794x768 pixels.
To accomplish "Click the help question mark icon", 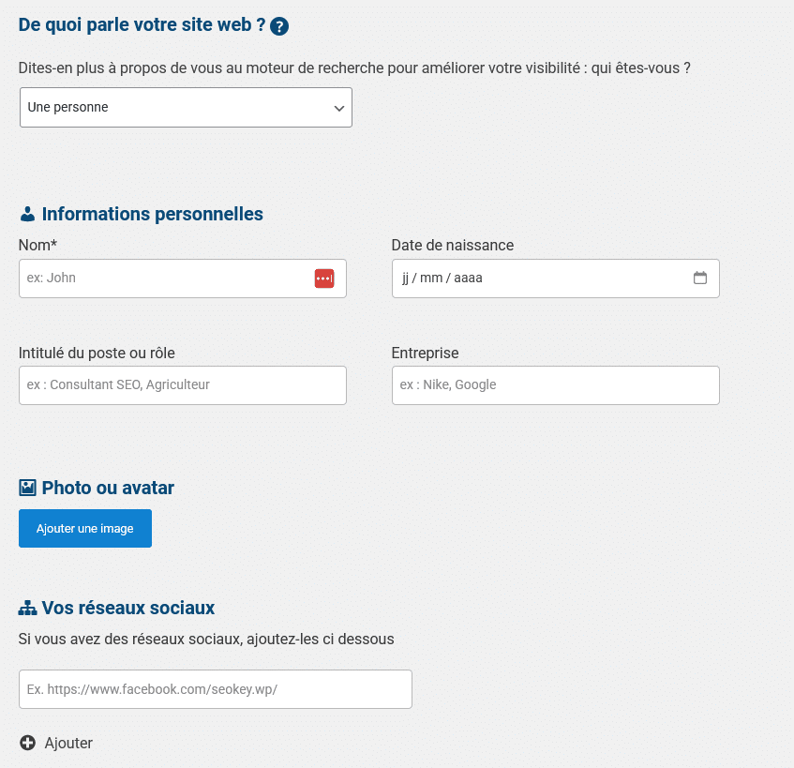I will click(x=279, y=26).
